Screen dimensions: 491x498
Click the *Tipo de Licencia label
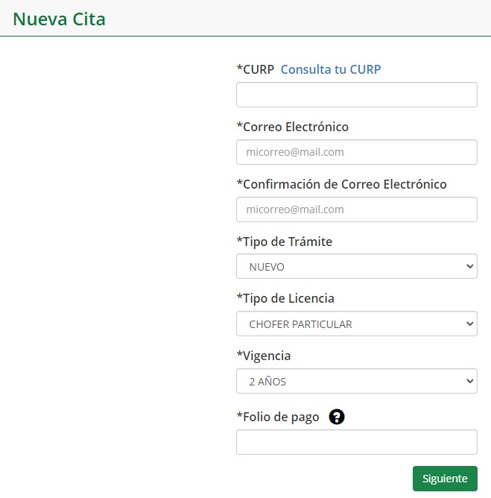click(x=285, y=298)
